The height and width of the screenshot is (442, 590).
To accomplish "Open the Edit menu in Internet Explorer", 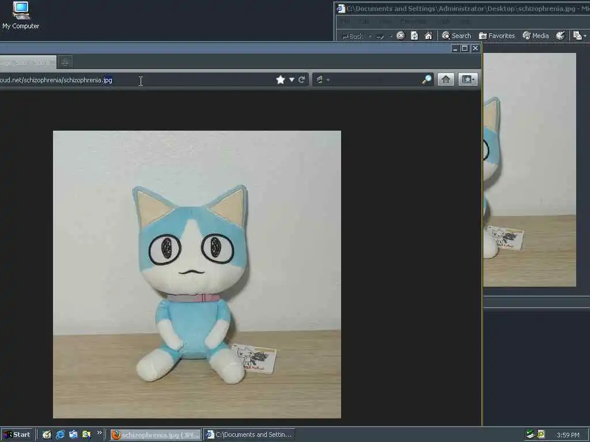I will pos(364,21).
